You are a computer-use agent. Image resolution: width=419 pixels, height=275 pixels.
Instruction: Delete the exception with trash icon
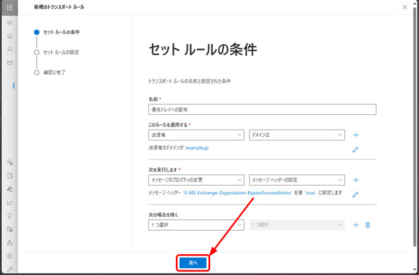click(x=368, y=225)
